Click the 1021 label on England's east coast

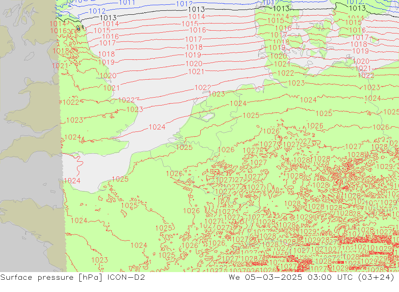[111, 88]
